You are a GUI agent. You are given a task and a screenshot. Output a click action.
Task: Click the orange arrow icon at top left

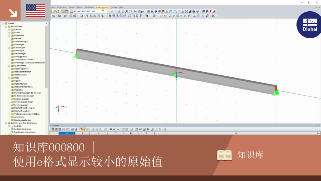tap(13, 13)
